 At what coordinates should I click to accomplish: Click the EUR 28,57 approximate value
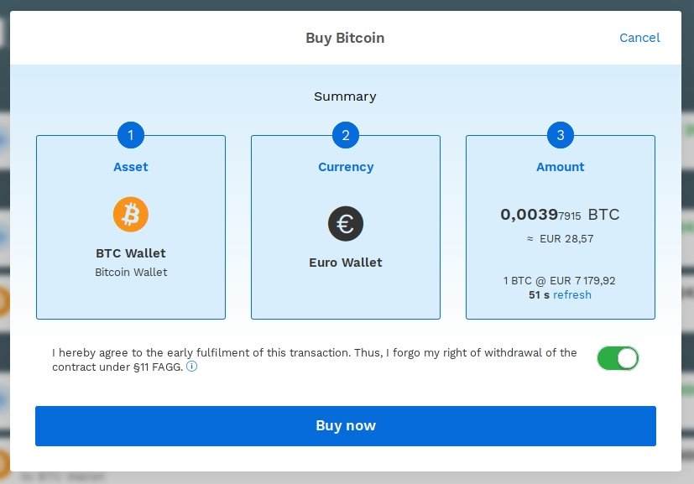click(x=560, y=239)
